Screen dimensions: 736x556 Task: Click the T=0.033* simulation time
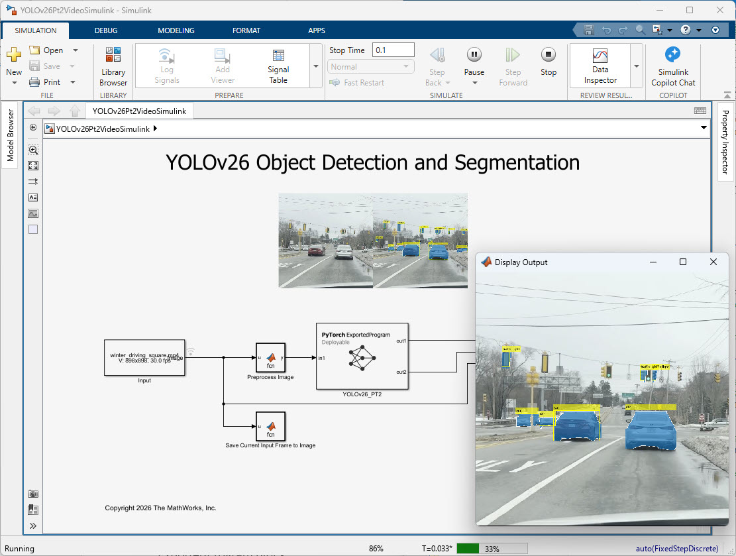point(437,549)
